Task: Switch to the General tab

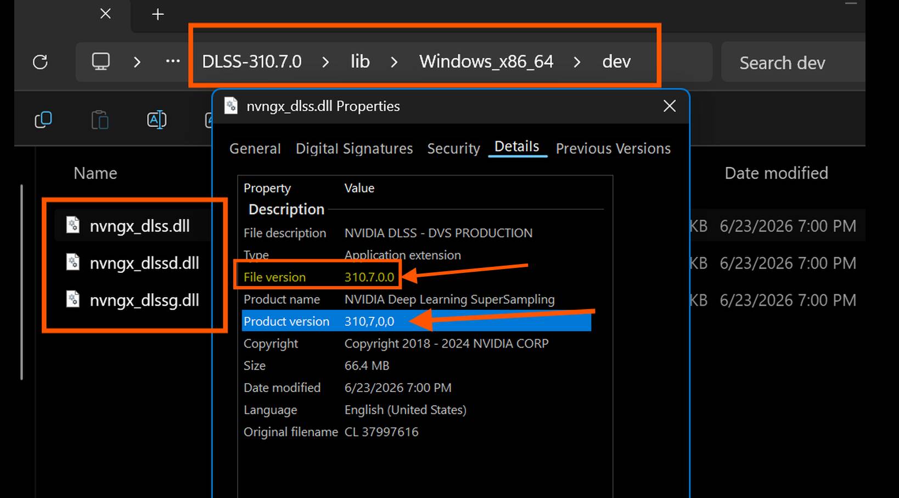Action: pos(255,148)
